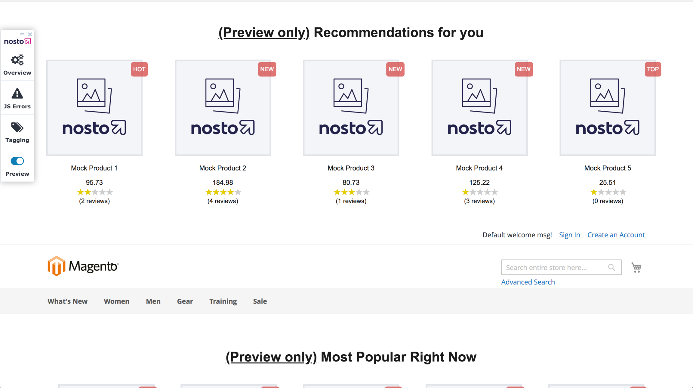Select the Mock Product 2 thumbnail
This screenshot has height=388, width=693.
223,108
